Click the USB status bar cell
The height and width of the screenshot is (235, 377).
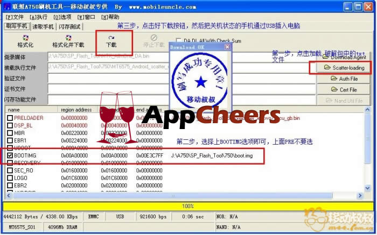(x=120, y=217)
